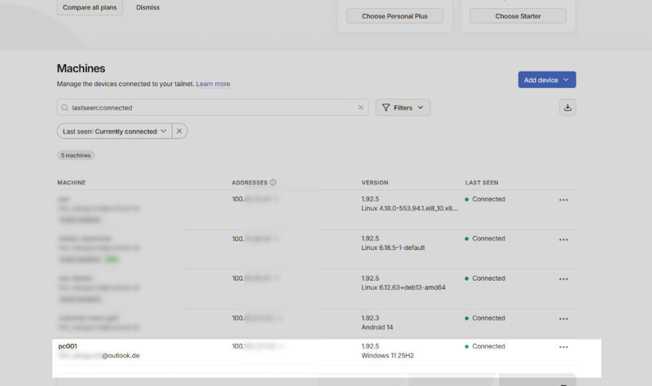Open three-dot menu for Linux 6.18.5-1-default machine
Image resolution: width=652 pixels, height=386 pixels.
[x=563, y=240]
